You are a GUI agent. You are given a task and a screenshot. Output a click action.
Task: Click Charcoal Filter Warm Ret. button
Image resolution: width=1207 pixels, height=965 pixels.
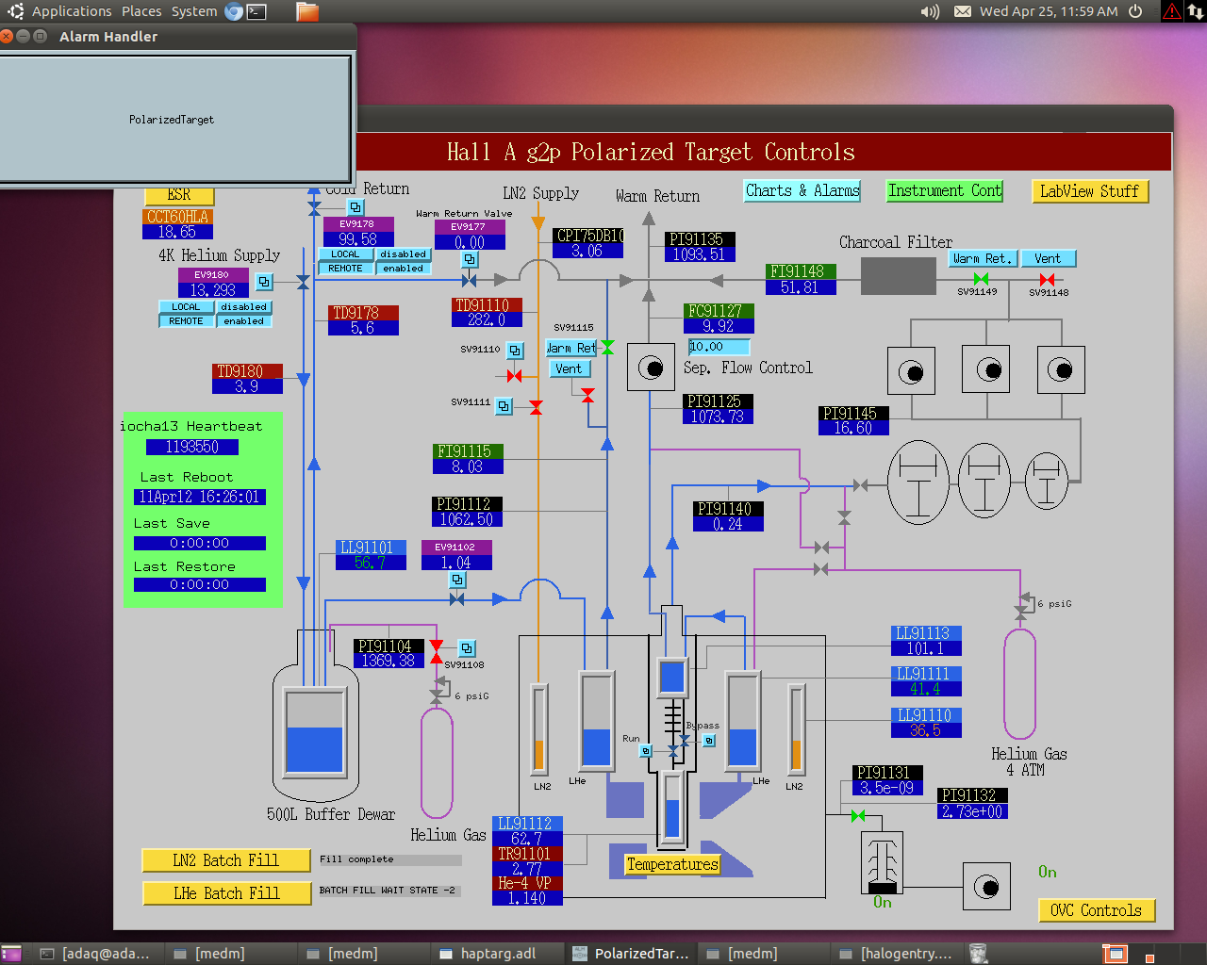984,258
